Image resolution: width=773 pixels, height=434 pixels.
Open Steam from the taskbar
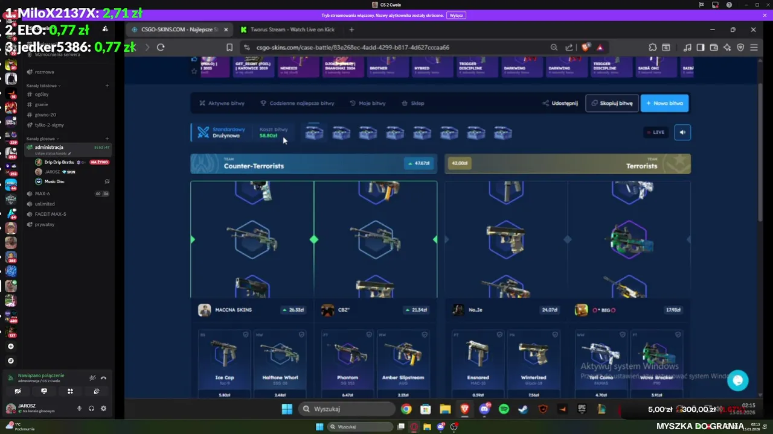pyautogui.click(x=523, y=409)
